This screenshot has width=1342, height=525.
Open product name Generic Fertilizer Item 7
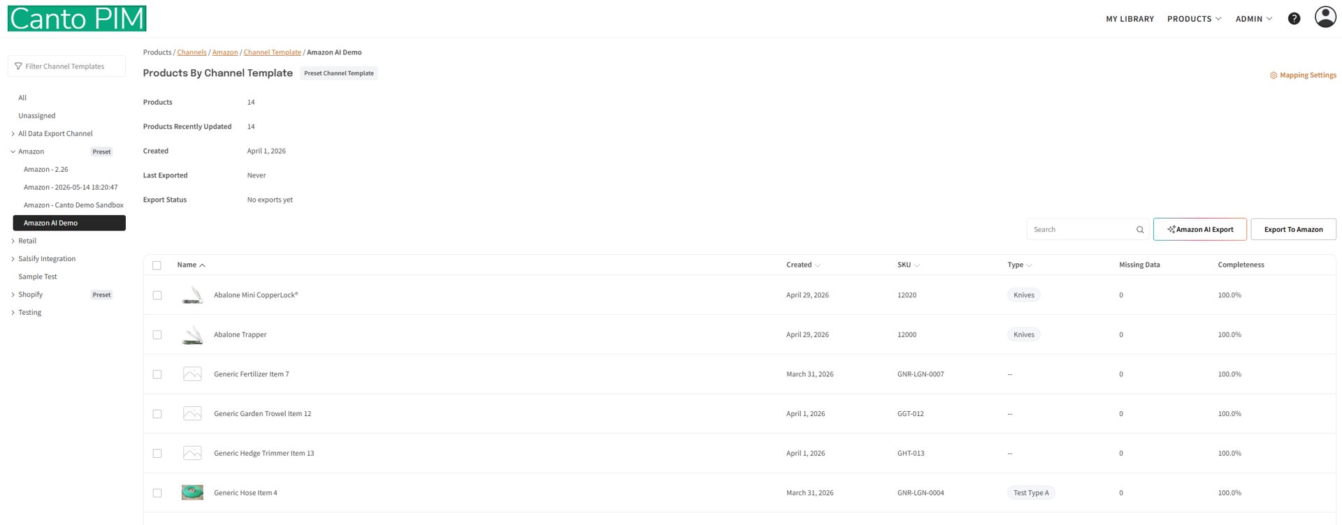click(x=251, y=374)
